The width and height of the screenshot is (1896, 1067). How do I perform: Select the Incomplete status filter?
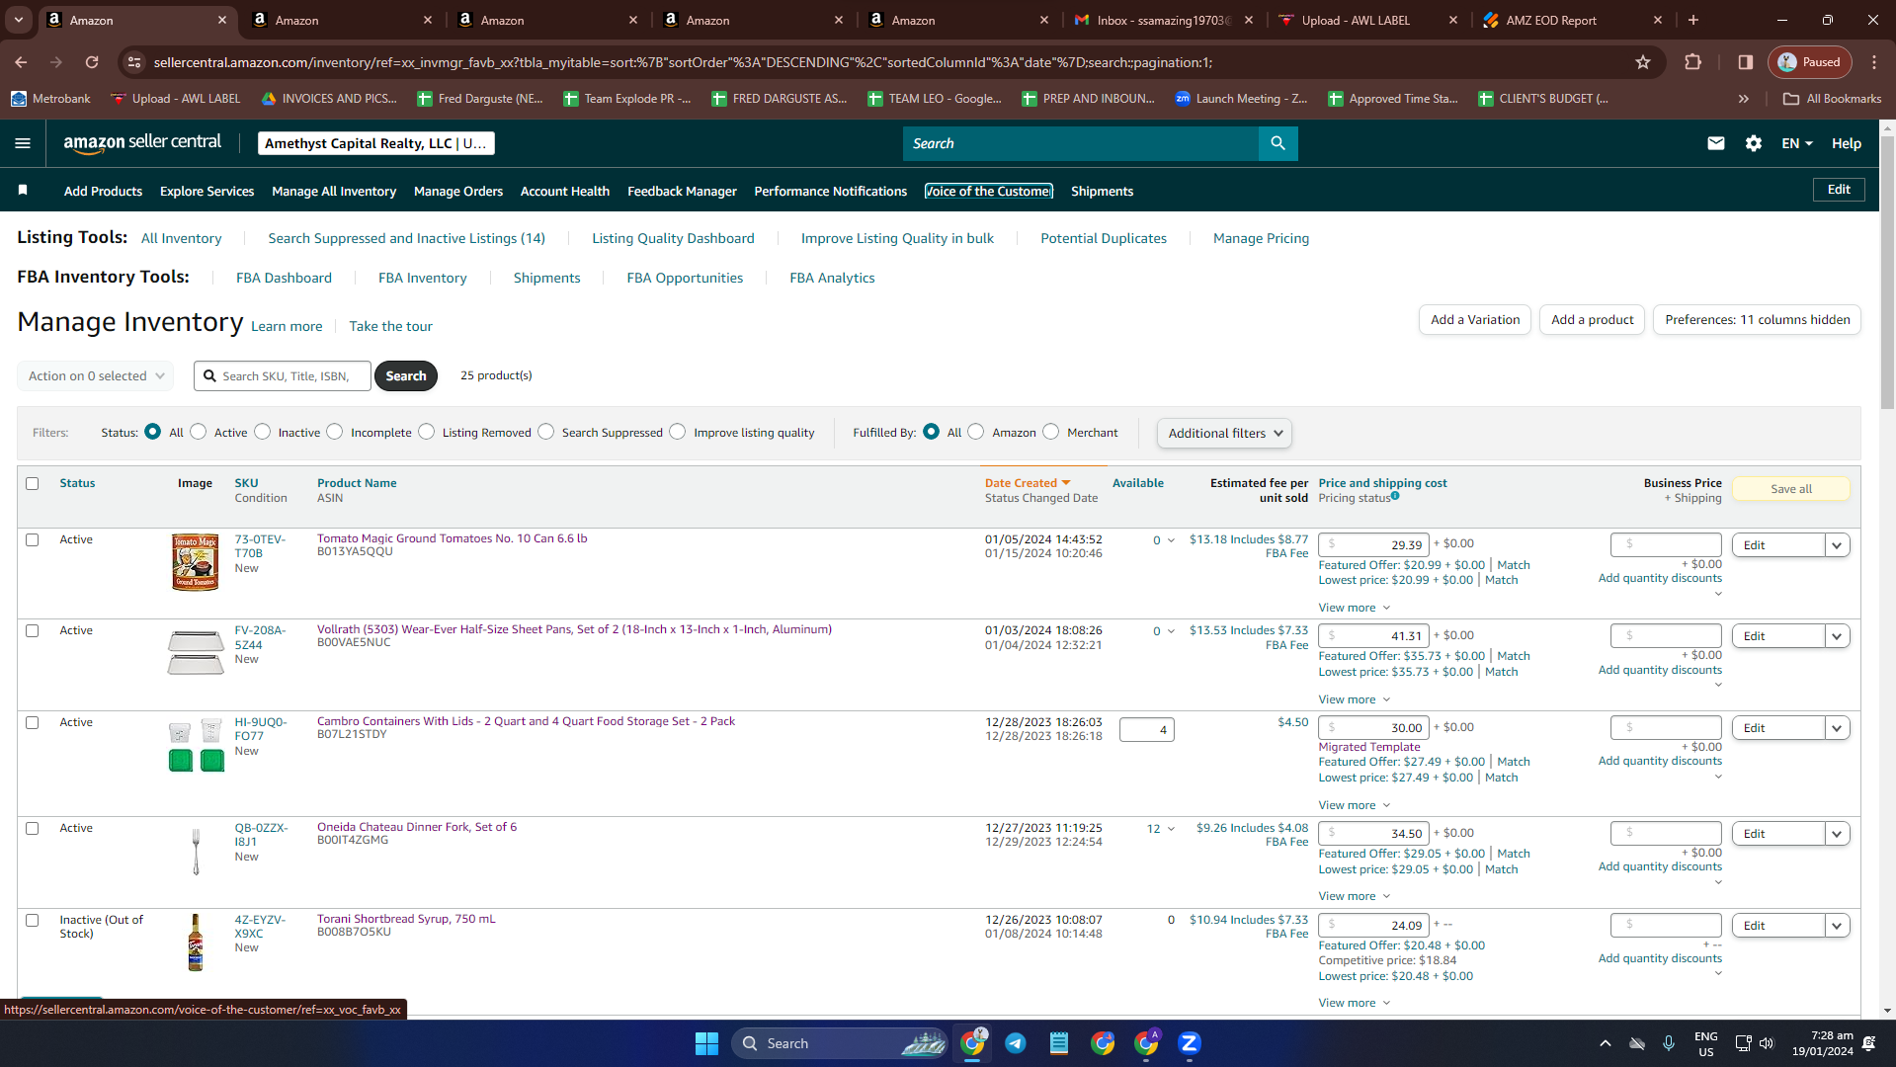pos(335,432)
